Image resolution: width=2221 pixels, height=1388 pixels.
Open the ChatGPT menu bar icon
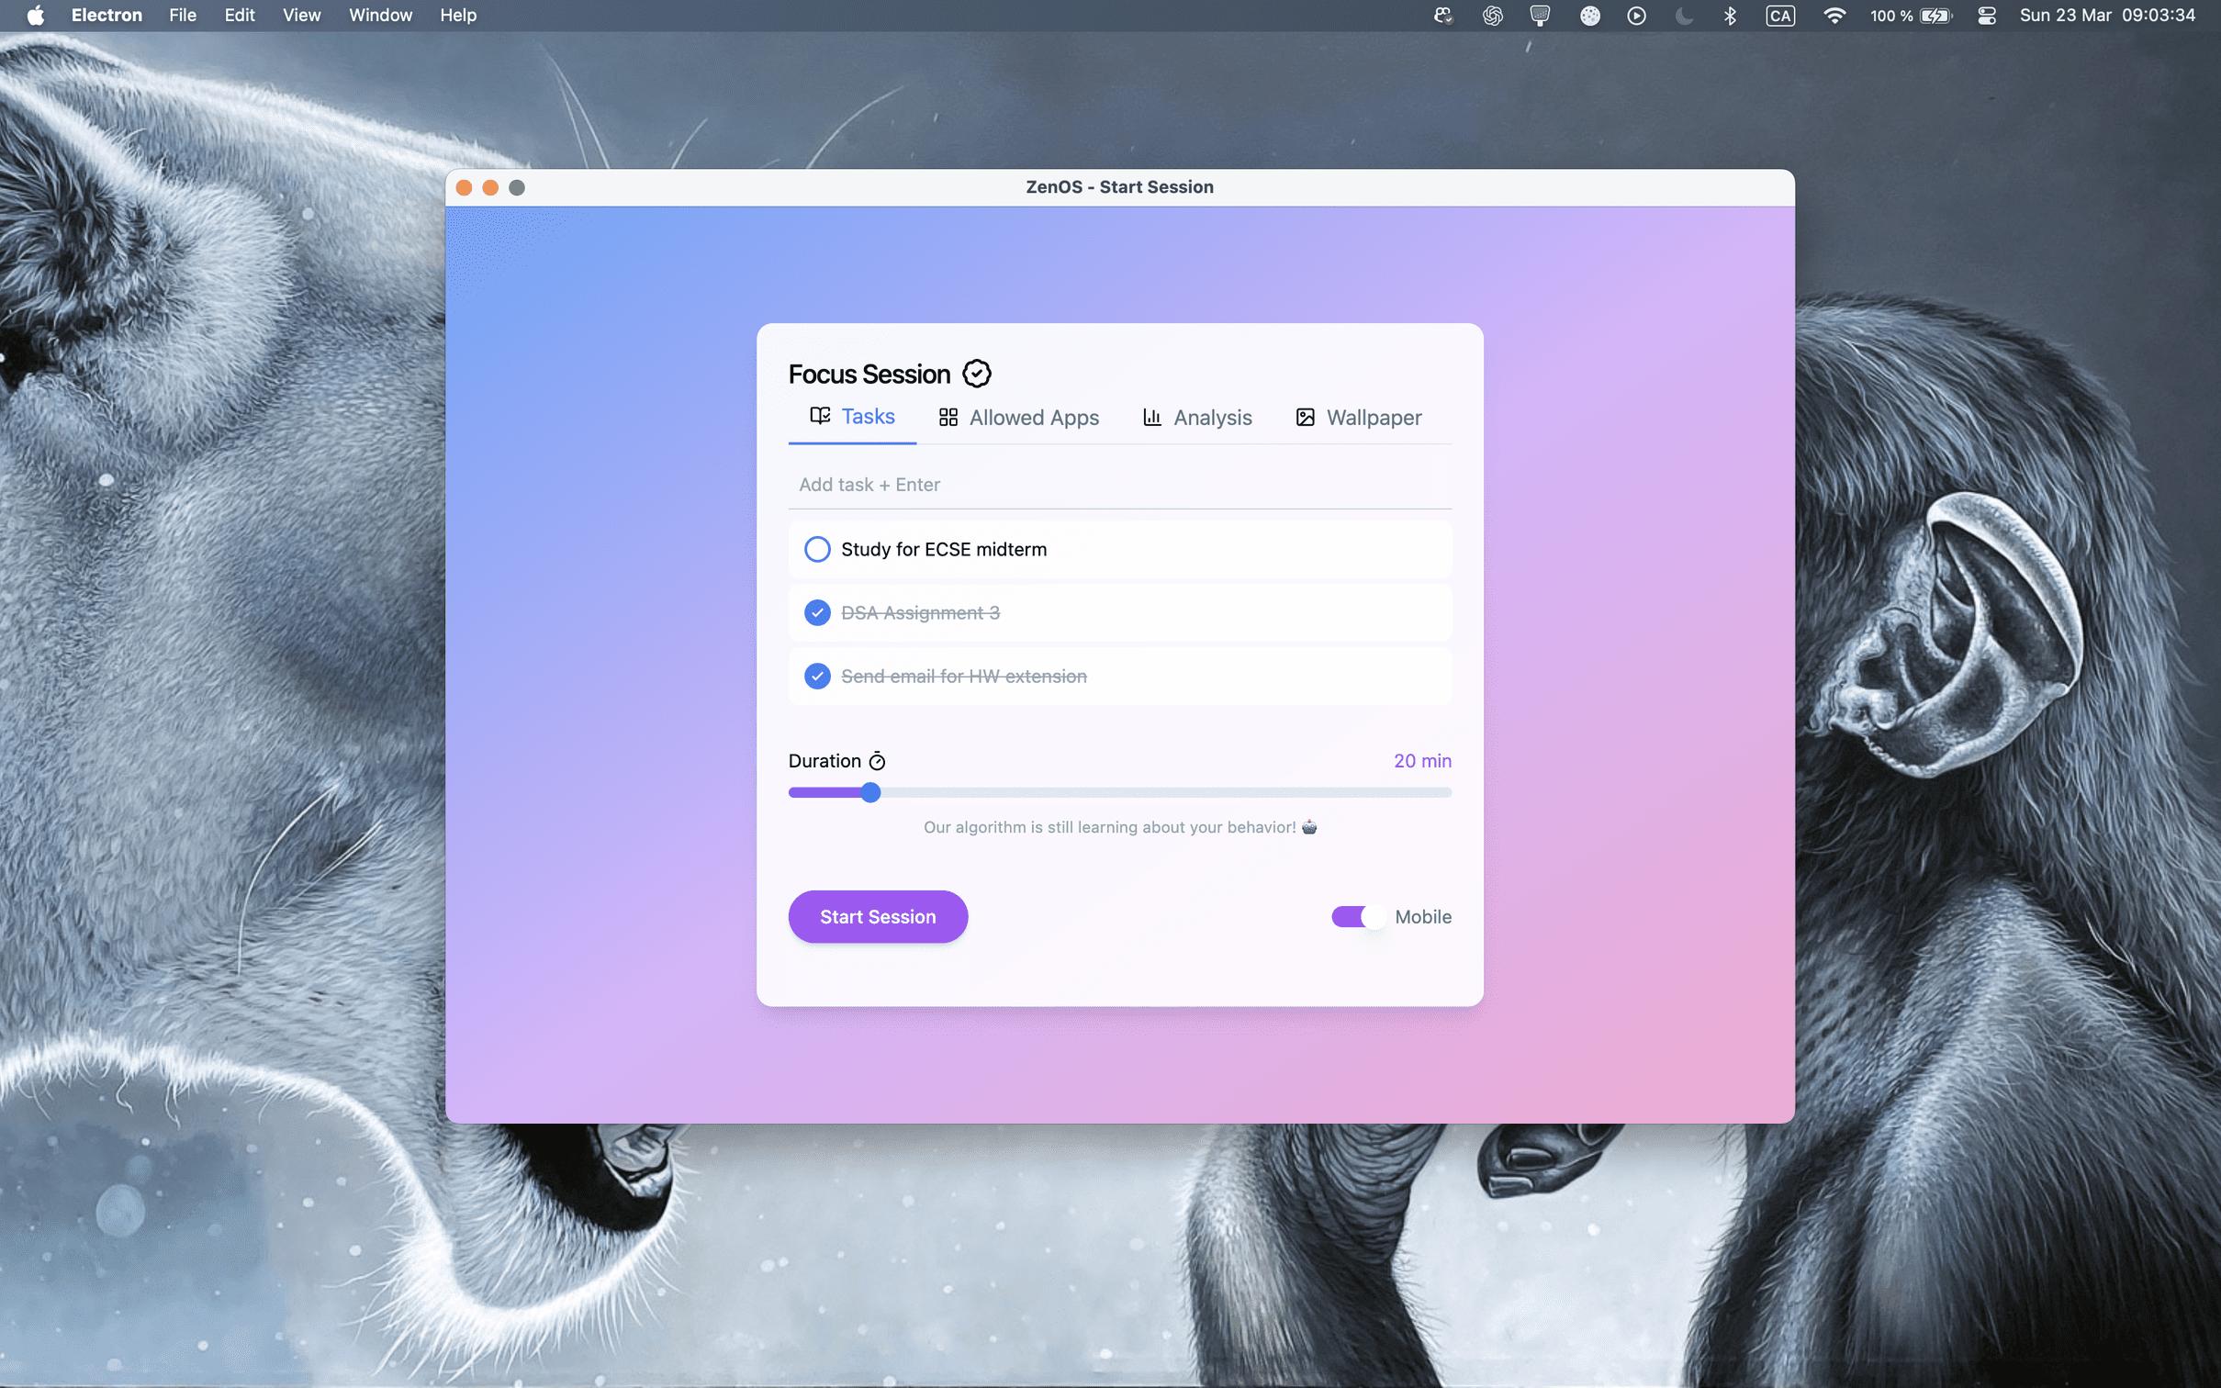pyautogui.click(x=1492, y=16)
